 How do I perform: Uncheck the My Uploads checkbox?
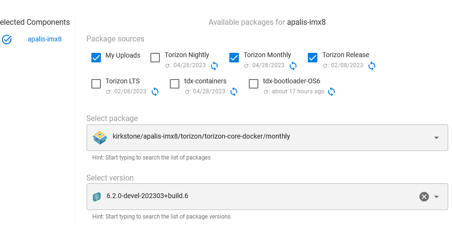tap(96, 58)
